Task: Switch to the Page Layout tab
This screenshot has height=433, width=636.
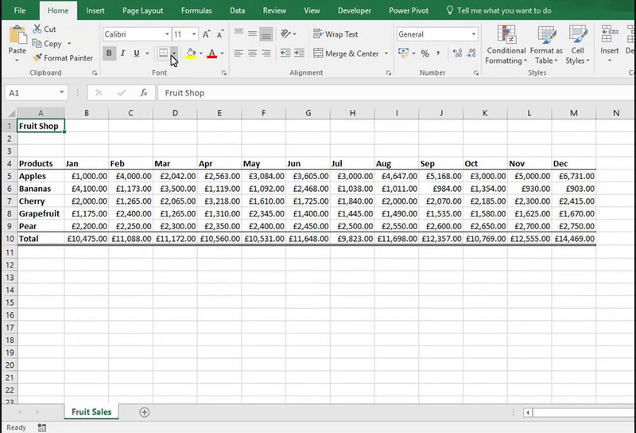Action: [x=142, y=10]
